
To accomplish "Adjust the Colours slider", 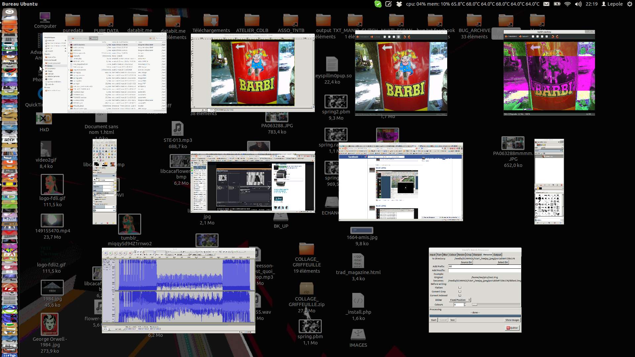I will tap(475, 304).
